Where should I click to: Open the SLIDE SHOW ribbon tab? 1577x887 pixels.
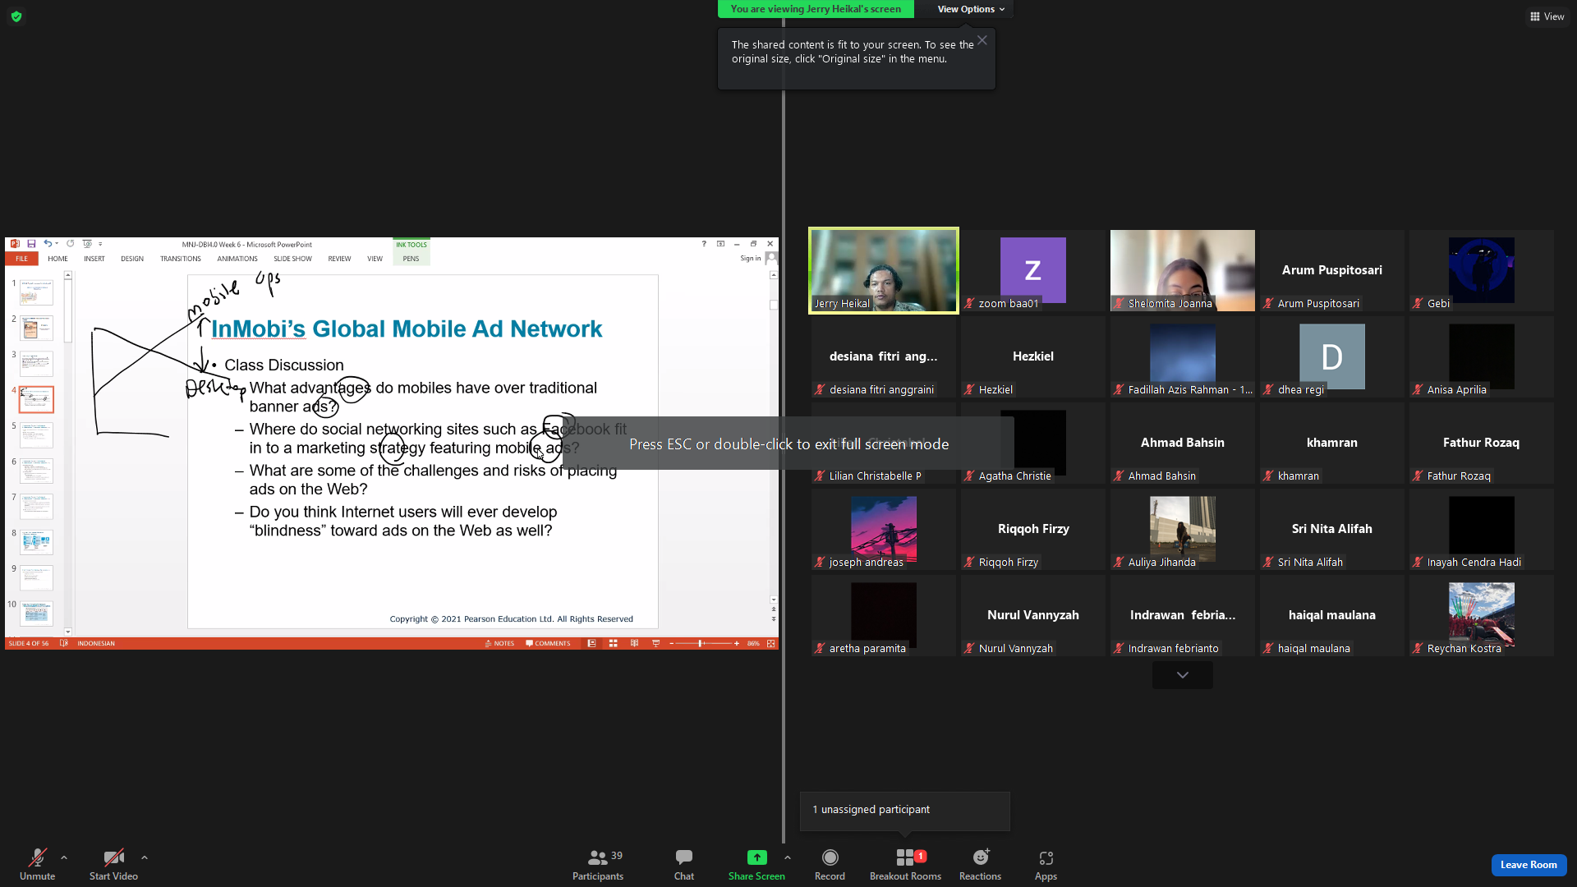(x=292, y=259)
